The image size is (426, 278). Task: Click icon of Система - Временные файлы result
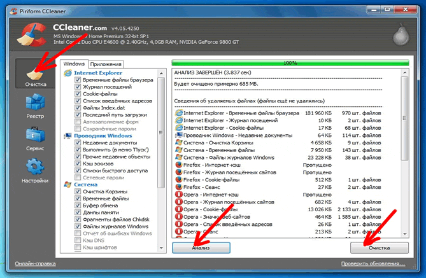[179, 150]
